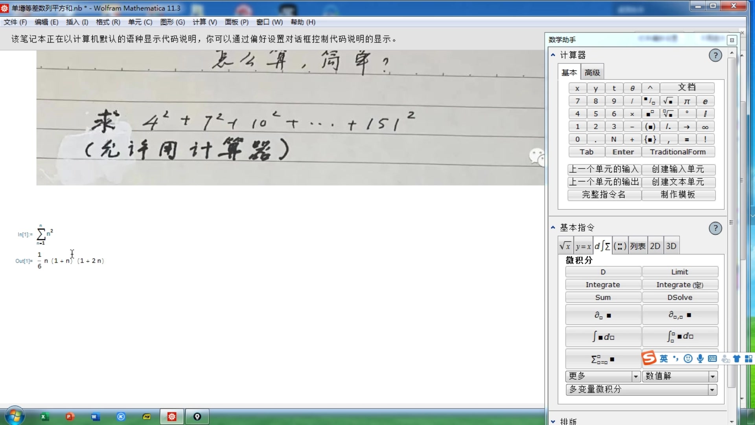Viewport: 755px width, 425px height.
Task: Click the Sum button
Action: coord(603,297)
